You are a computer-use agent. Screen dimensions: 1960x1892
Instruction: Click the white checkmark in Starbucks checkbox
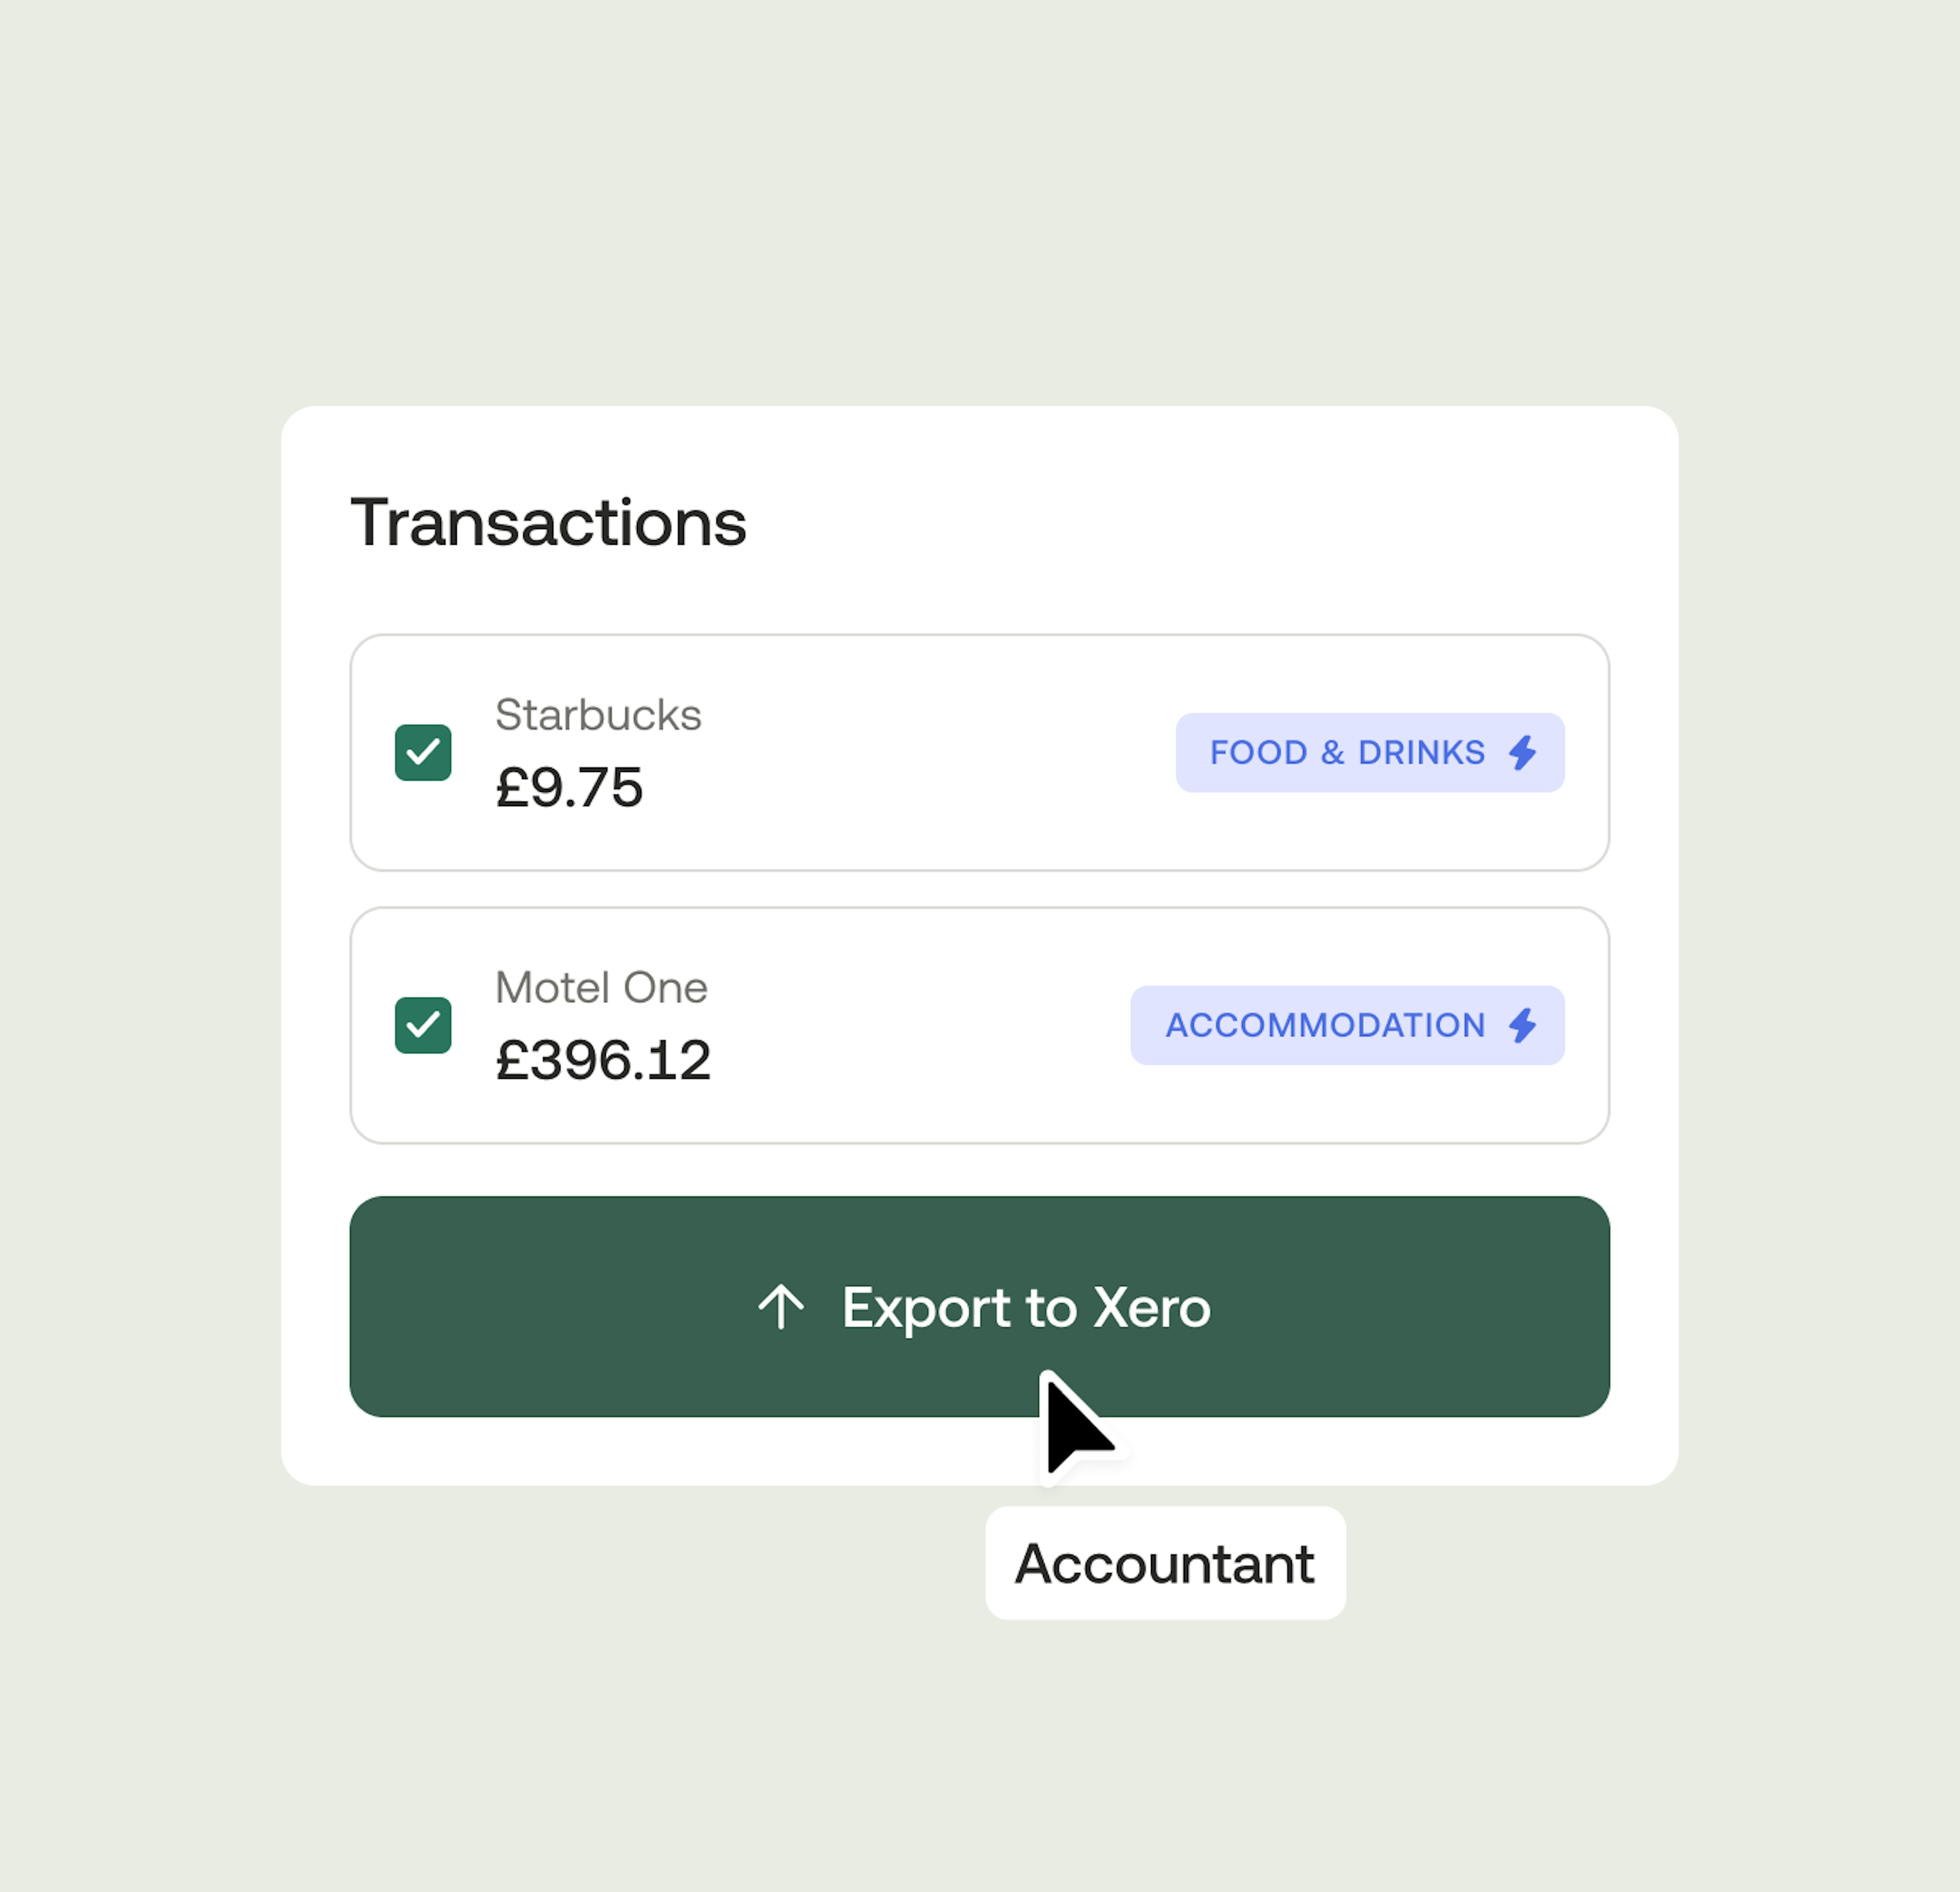(x=423, y=751)
